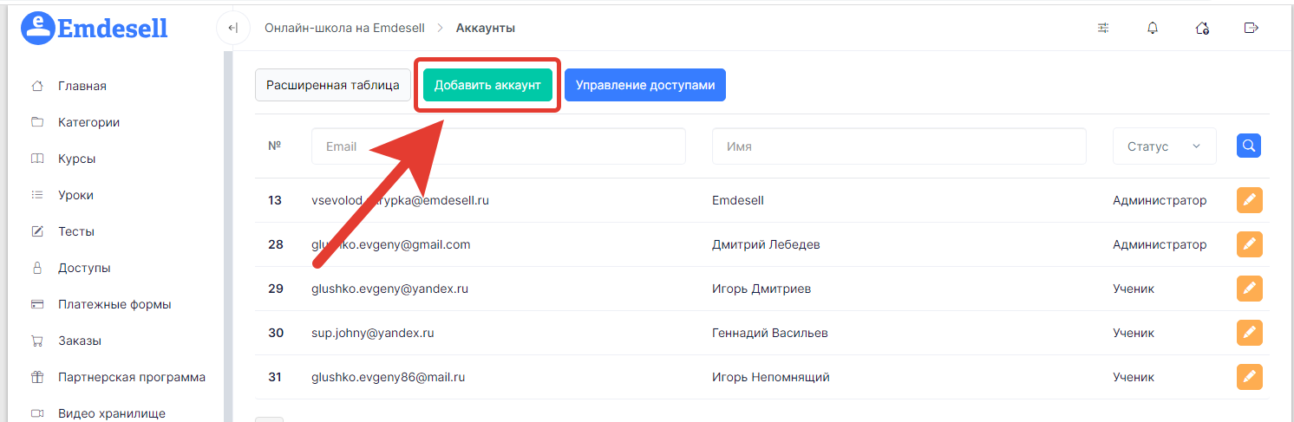Click the logout icon in top bar
This screenshot has width=1294, height=422.
1251,28
